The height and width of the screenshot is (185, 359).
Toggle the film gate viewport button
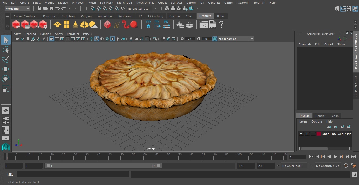click(57, 39)
